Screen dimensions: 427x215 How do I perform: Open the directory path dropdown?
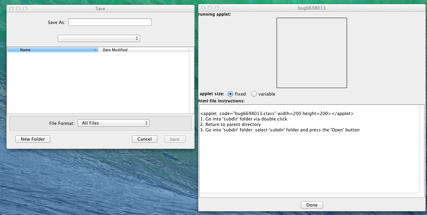pyautogui.click(x=99, y=39)
